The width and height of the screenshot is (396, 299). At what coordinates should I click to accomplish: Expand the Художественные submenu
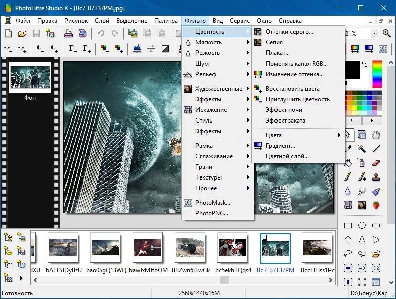pos(218,89)
